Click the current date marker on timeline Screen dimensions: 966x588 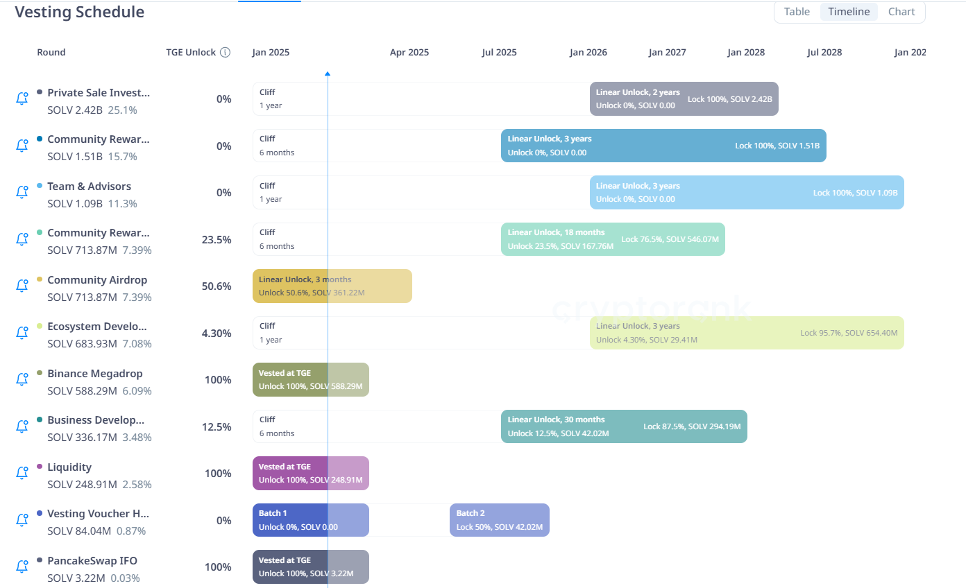[x=328, y=73]
